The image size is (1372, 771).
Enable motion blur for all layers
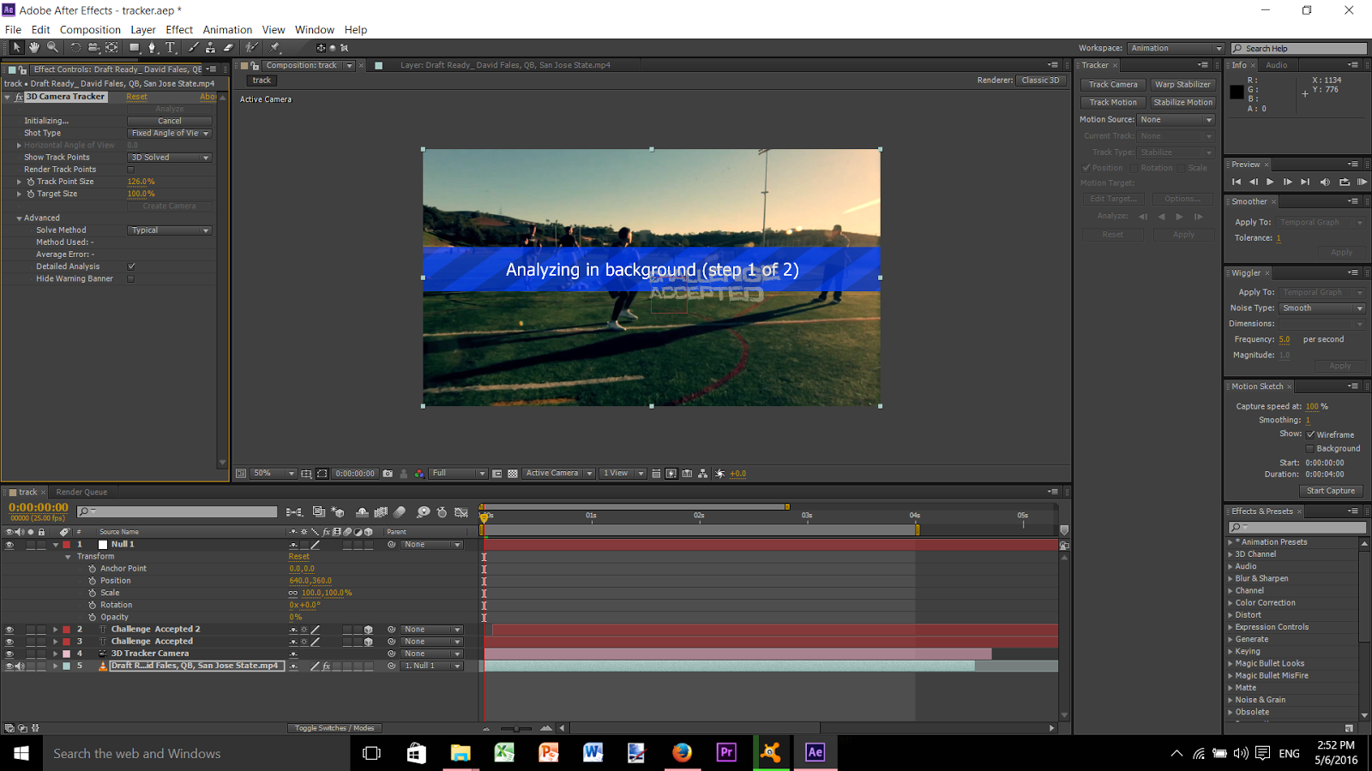click(x=400, y=512)
